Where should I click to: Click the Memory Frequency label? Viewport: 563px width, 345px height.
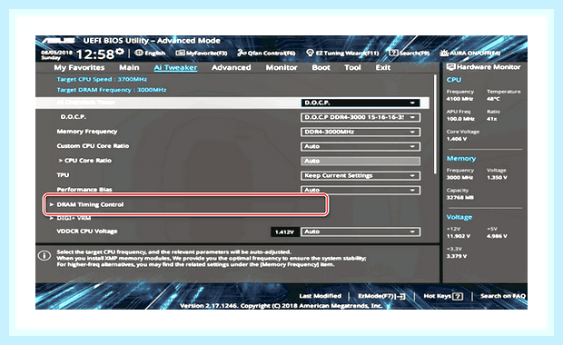coord(87,132)
